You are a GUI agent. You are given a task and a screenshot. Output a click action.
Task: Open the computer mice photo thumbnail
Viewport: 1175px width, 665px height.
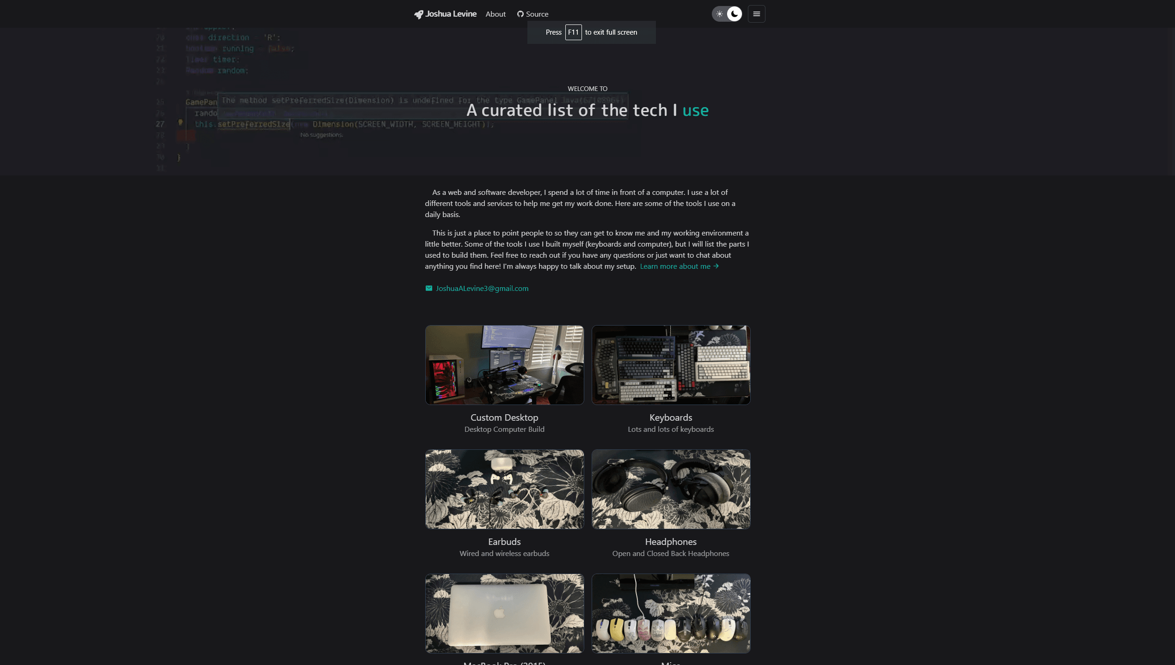671,613
